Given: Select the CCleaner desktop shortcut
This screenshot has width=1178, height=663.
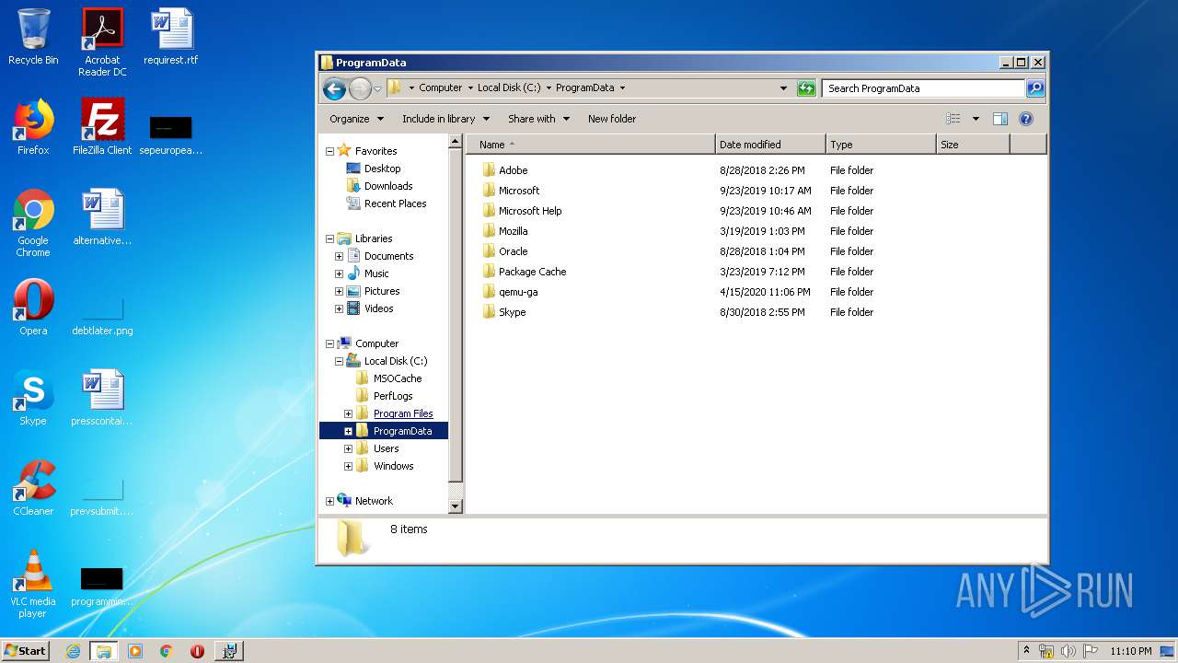Looking at the screenshot, I should [33, 488].
